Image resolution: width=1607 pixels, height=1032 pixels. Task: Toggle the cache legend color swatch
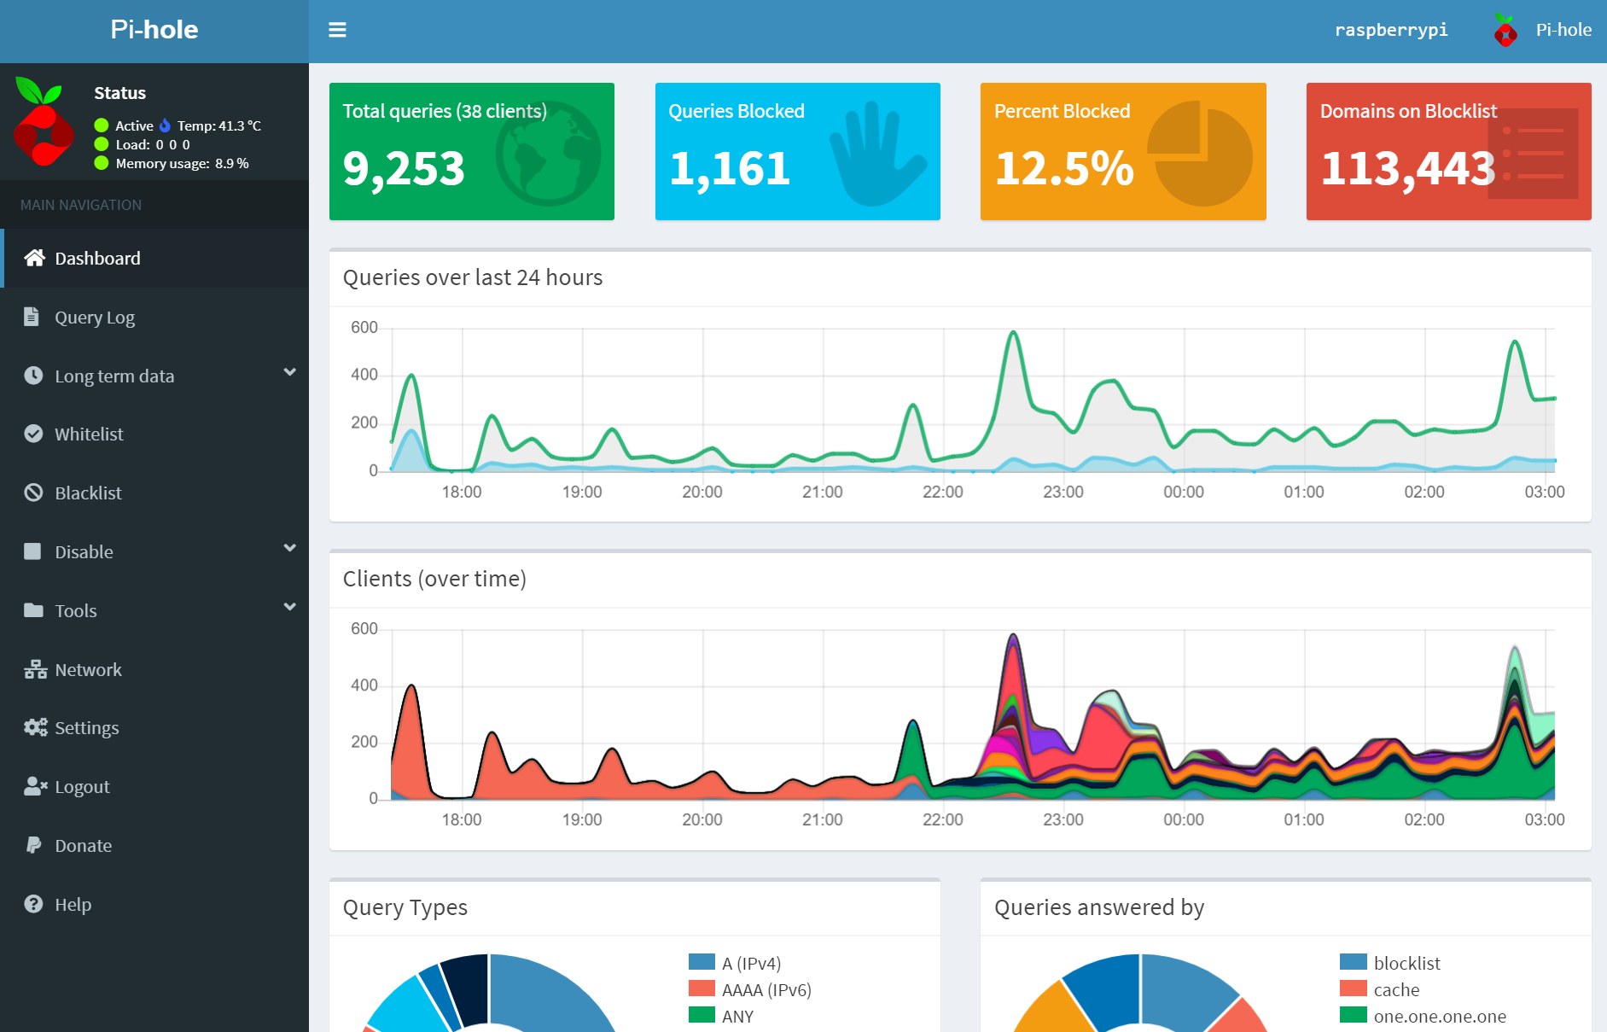pos(1354,988)
